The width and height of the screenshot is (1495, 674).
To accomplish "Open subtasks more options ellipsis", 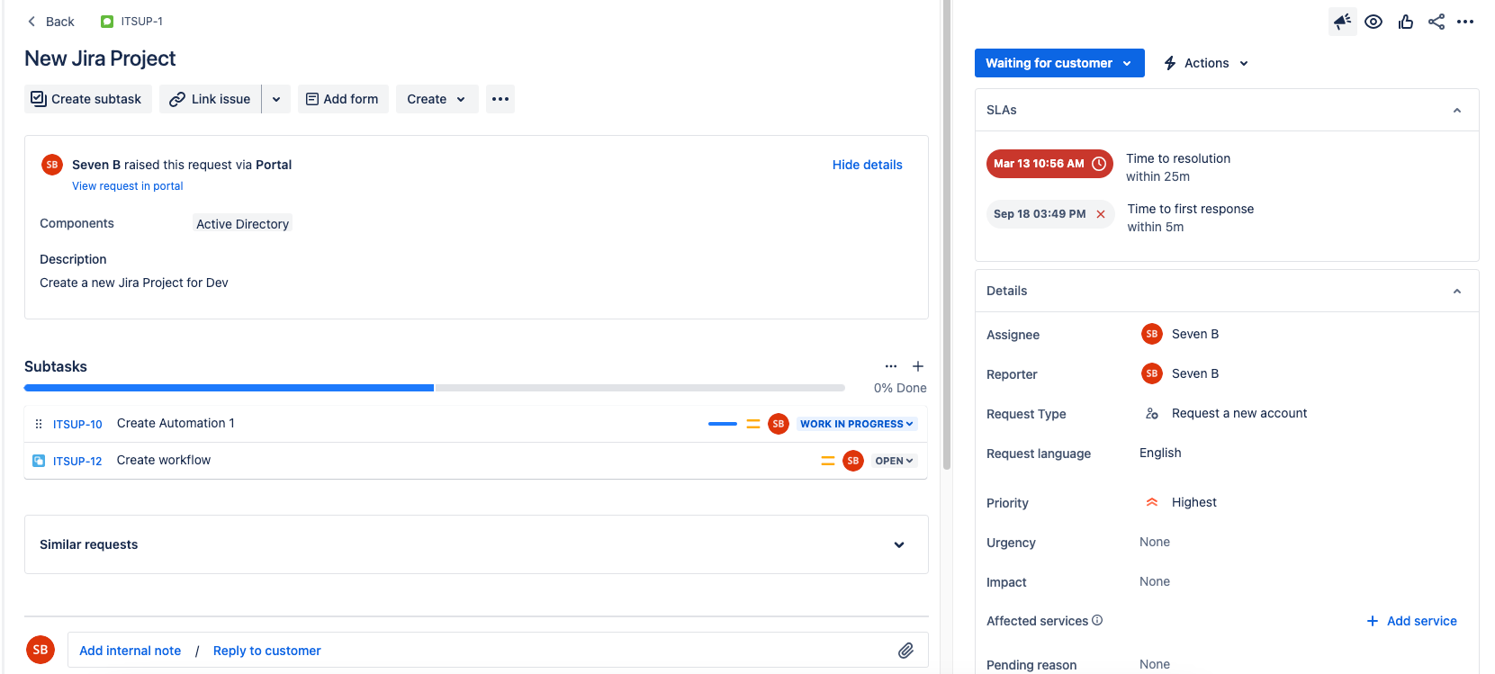I will [890, 366].
